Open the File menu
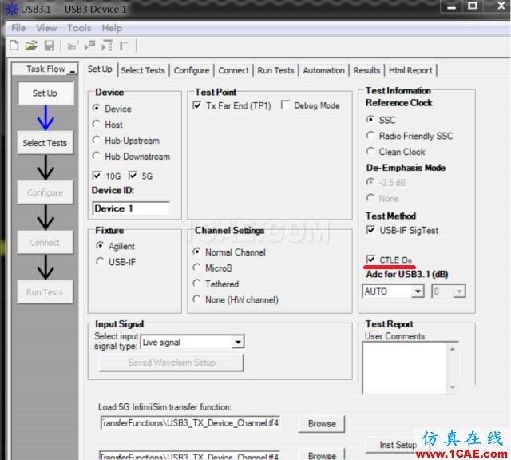 point(18,28)
